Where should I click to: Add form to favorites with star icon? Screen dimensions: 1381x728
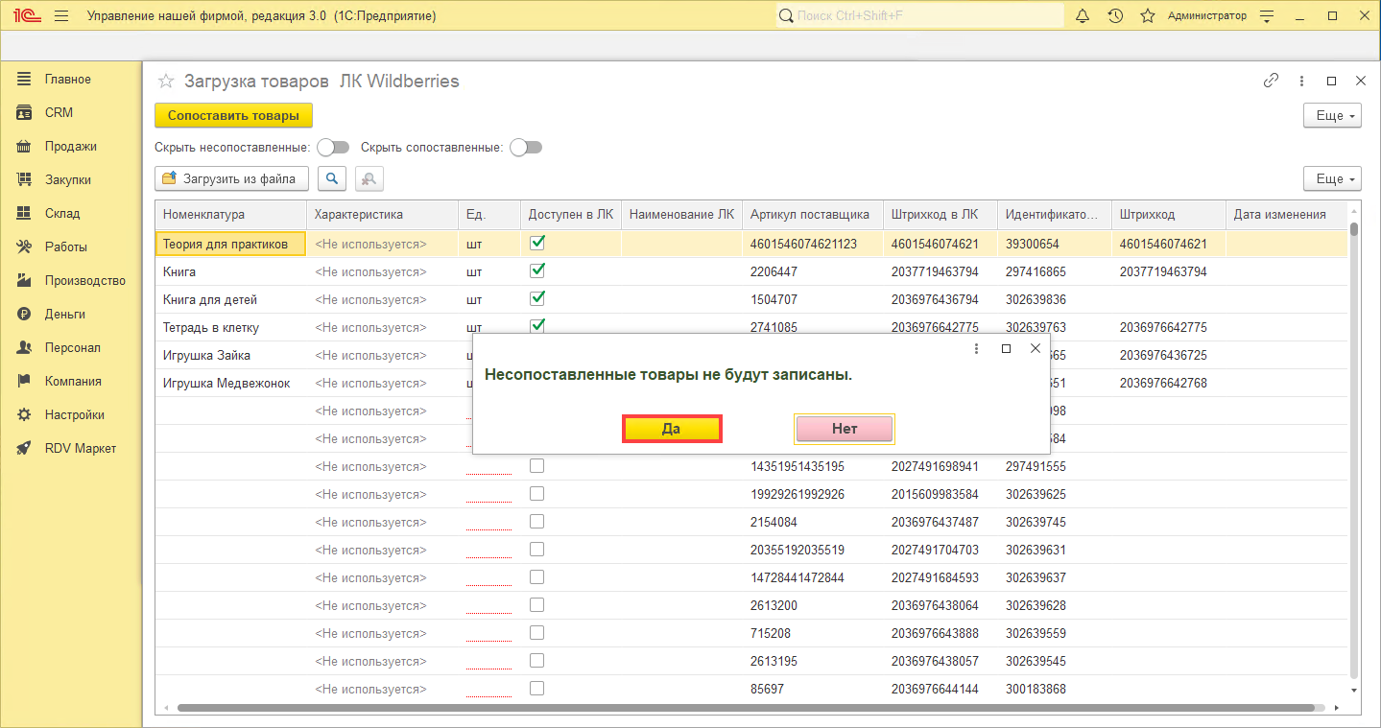tap(166, 82)
